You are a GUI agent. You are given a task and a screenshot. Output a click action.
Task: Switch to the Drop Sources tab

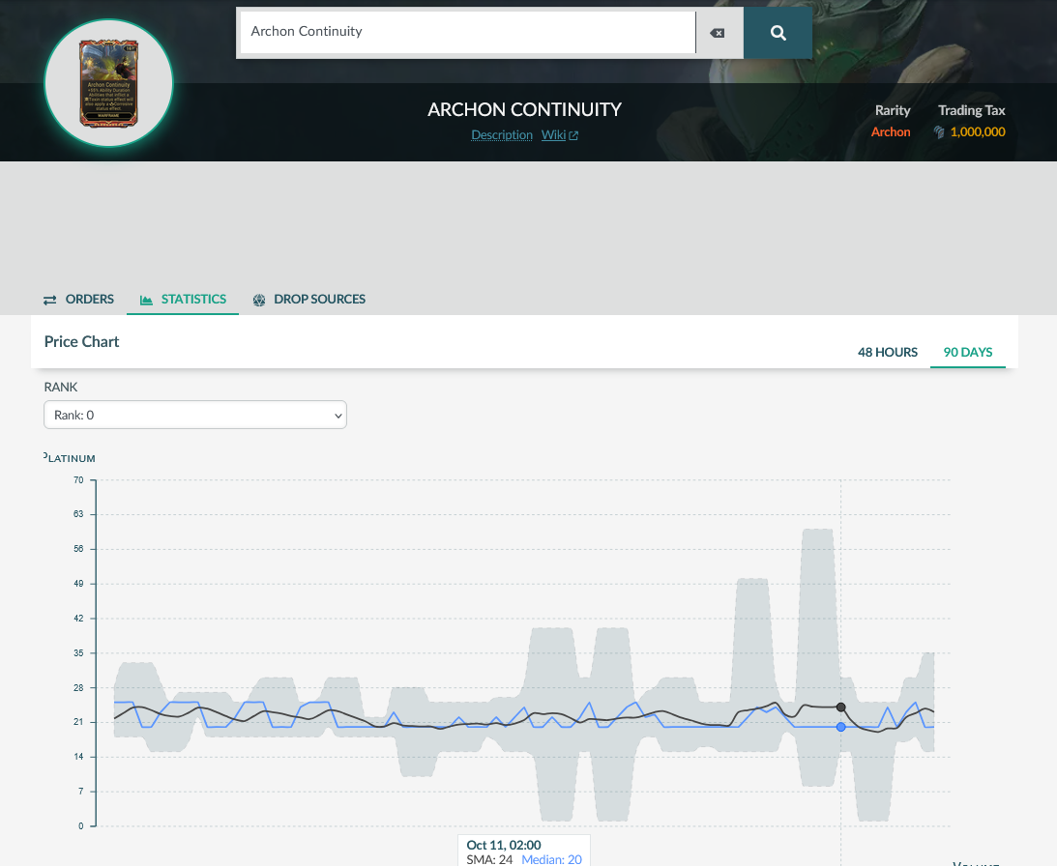coord(308,300)
